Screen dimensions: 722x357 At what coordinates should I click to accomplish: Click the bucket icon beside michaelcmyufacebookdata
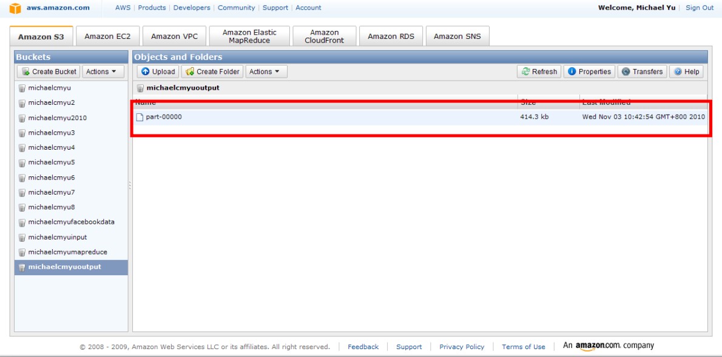coord(22,222)
